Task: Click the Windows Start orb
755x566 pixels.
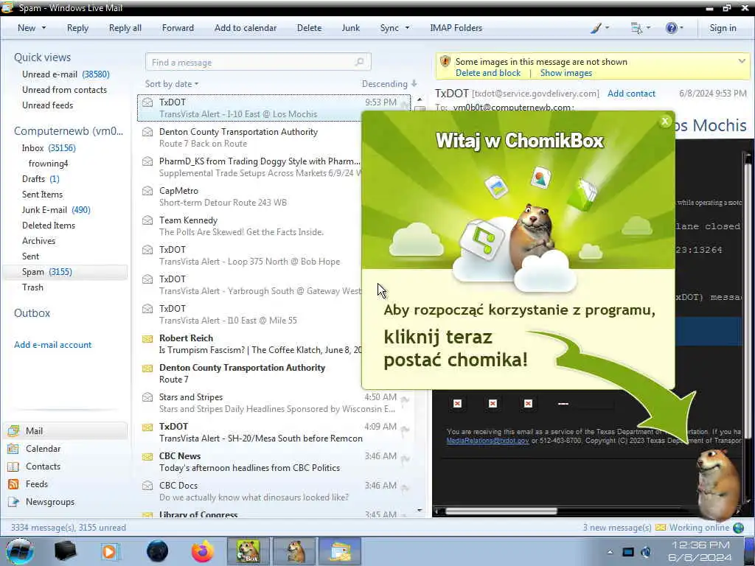Action: point(20,551)
